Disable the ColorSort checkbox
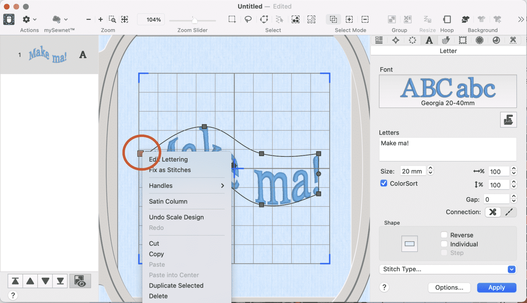The height and width of the screenshot is (303, 527). tap(384, 184)
